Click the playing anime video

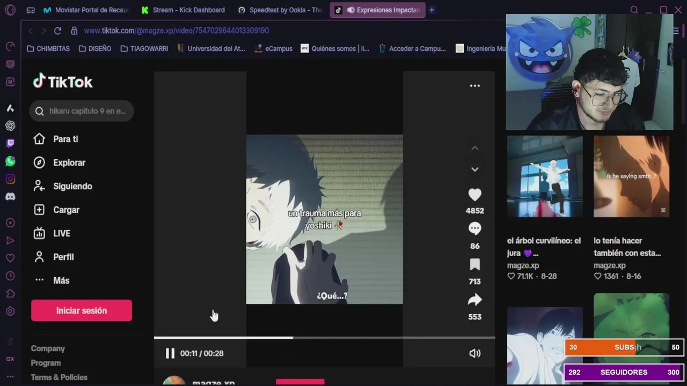[x=324, y=219]
